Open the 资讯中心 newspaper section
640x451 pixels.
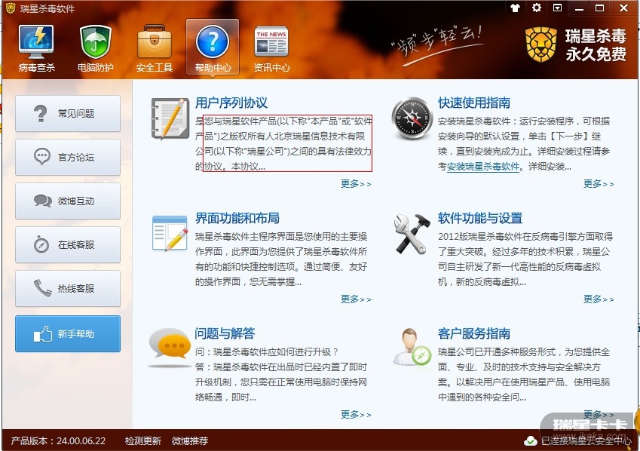pyautogui.click(x=271, y=48)
